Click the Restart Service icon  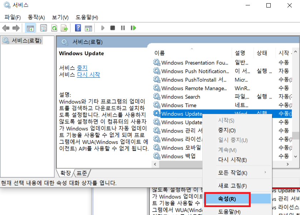[133, 28]
